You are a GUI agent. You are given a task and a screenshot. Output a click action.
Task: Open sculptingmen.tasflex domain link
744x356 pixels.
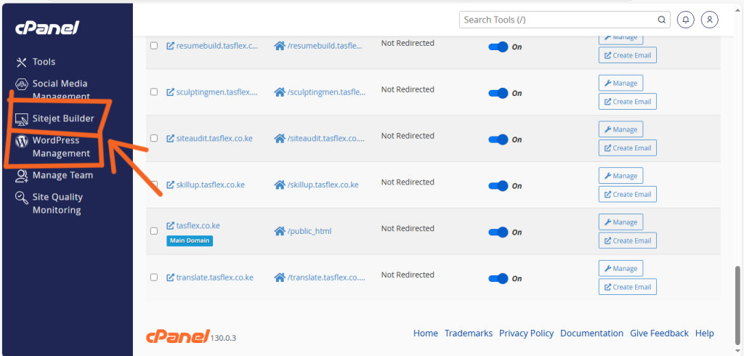click(212, 92)
